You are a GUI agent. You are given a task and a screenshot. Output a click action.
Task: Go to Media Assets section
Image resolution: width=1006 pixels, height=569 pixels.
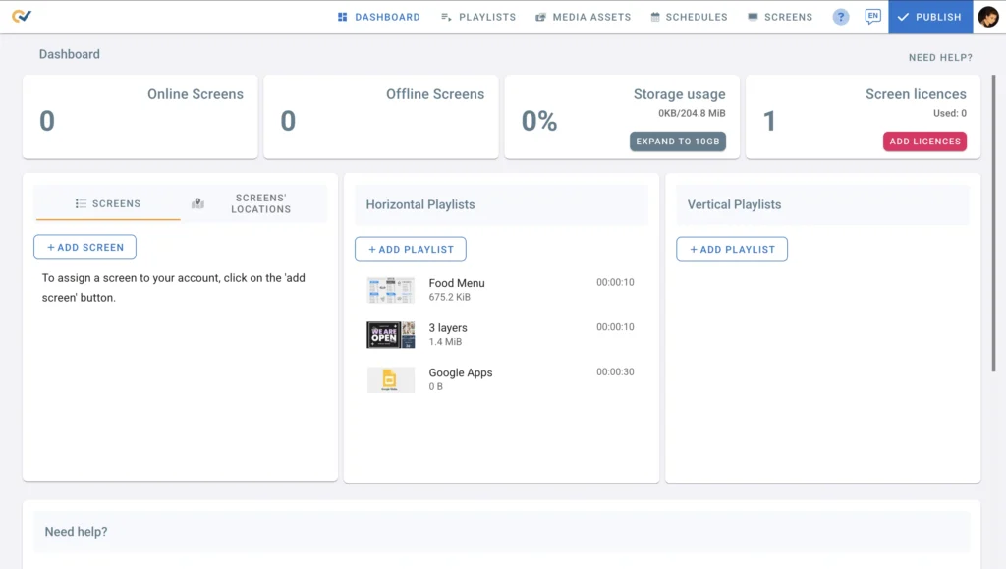(584, 17)
